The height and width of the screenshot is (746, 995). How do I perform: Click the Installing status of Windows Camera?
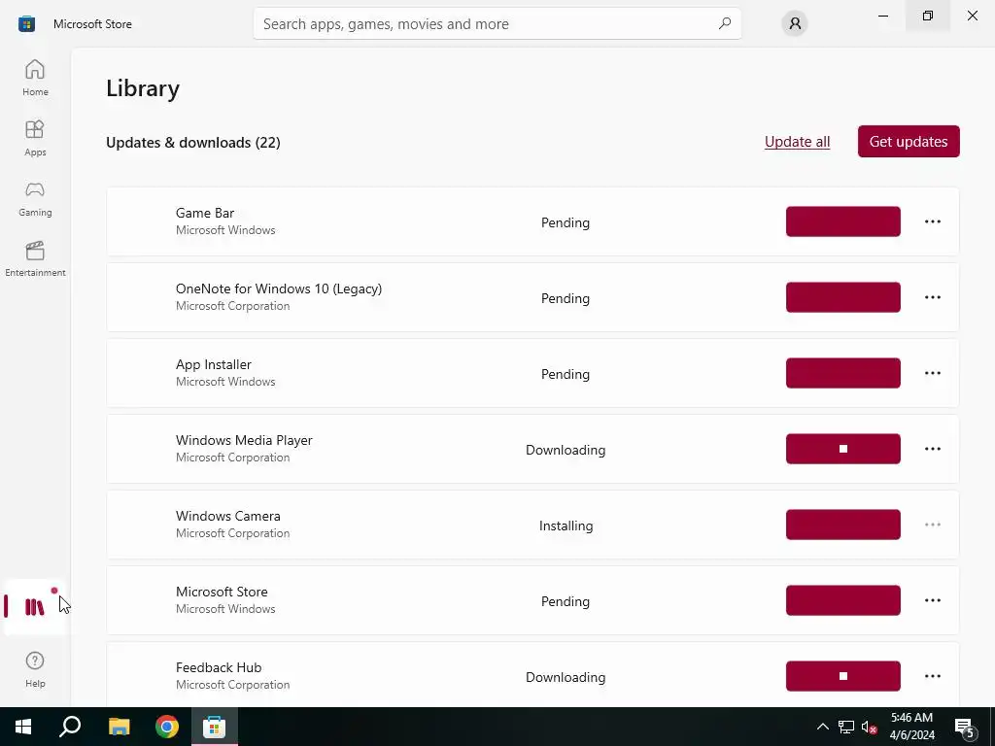point(566,526)
